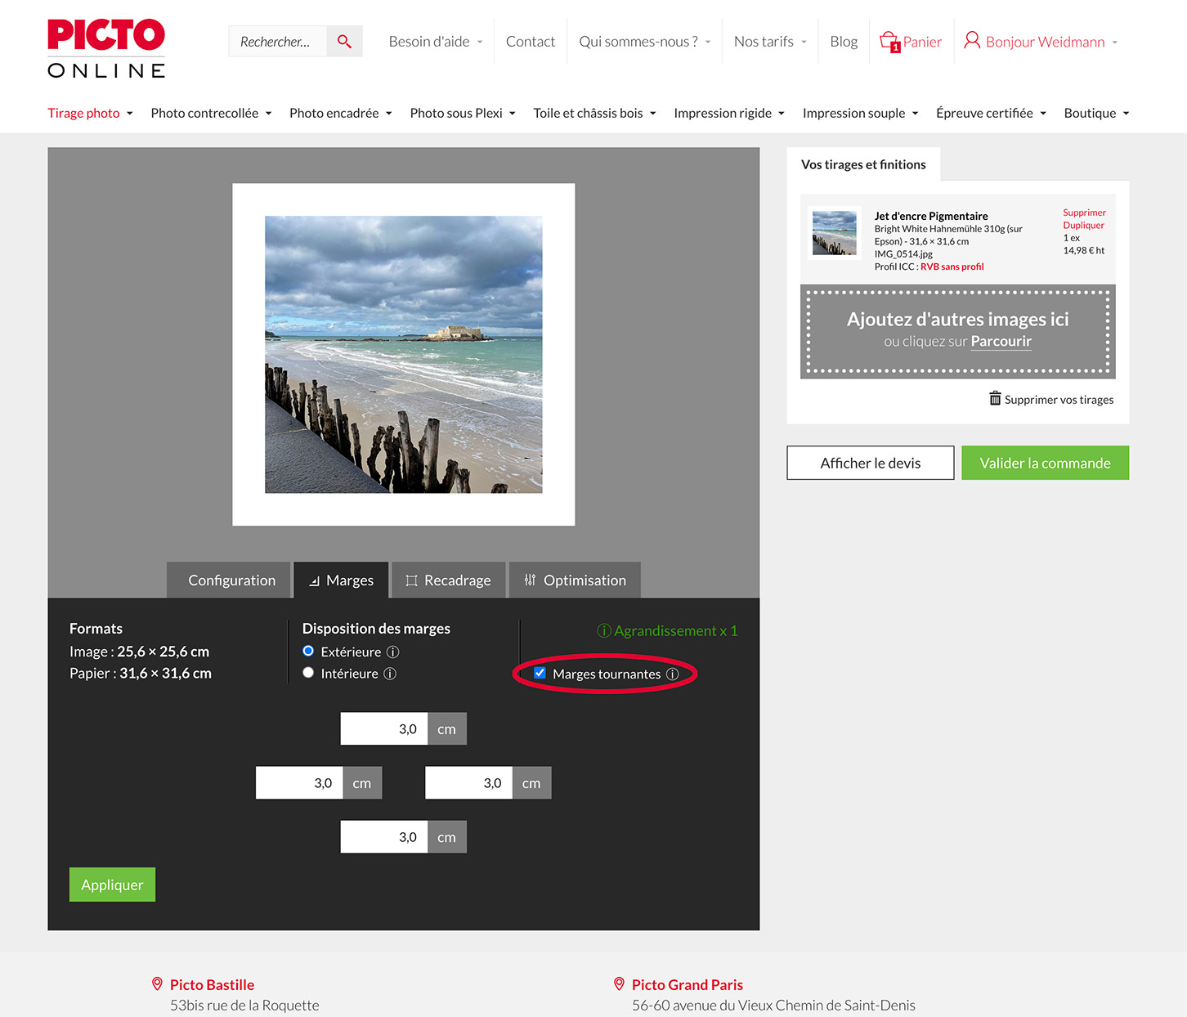Click the user account profile icon

971,40
